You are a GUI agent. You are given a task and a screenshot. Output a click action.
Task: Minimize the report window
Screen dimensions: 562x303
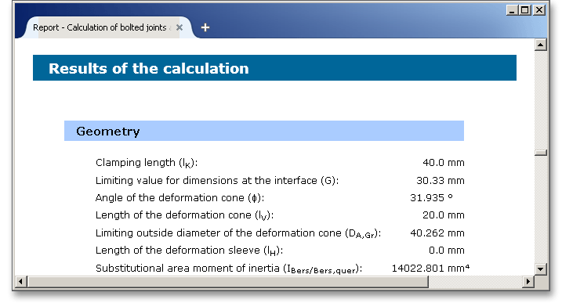[512, 10]
